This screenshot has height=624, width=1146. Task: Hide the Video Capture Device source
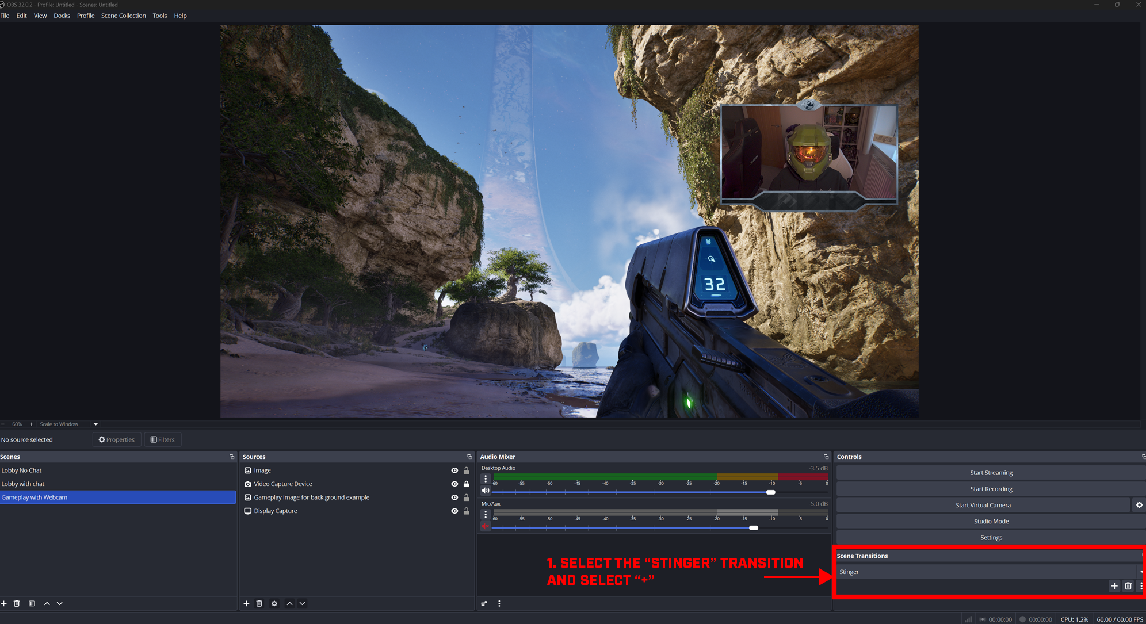pos(454,484)
